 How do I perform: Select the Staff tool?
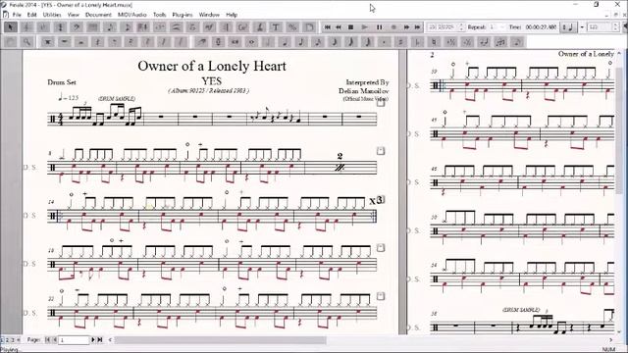point(26,27)
